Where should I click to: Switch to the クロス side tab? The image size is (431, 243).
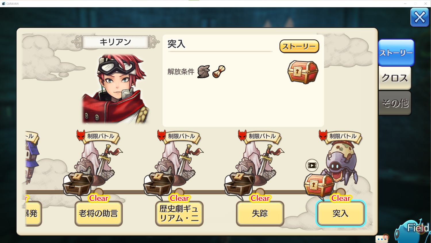tap(395, 78)
